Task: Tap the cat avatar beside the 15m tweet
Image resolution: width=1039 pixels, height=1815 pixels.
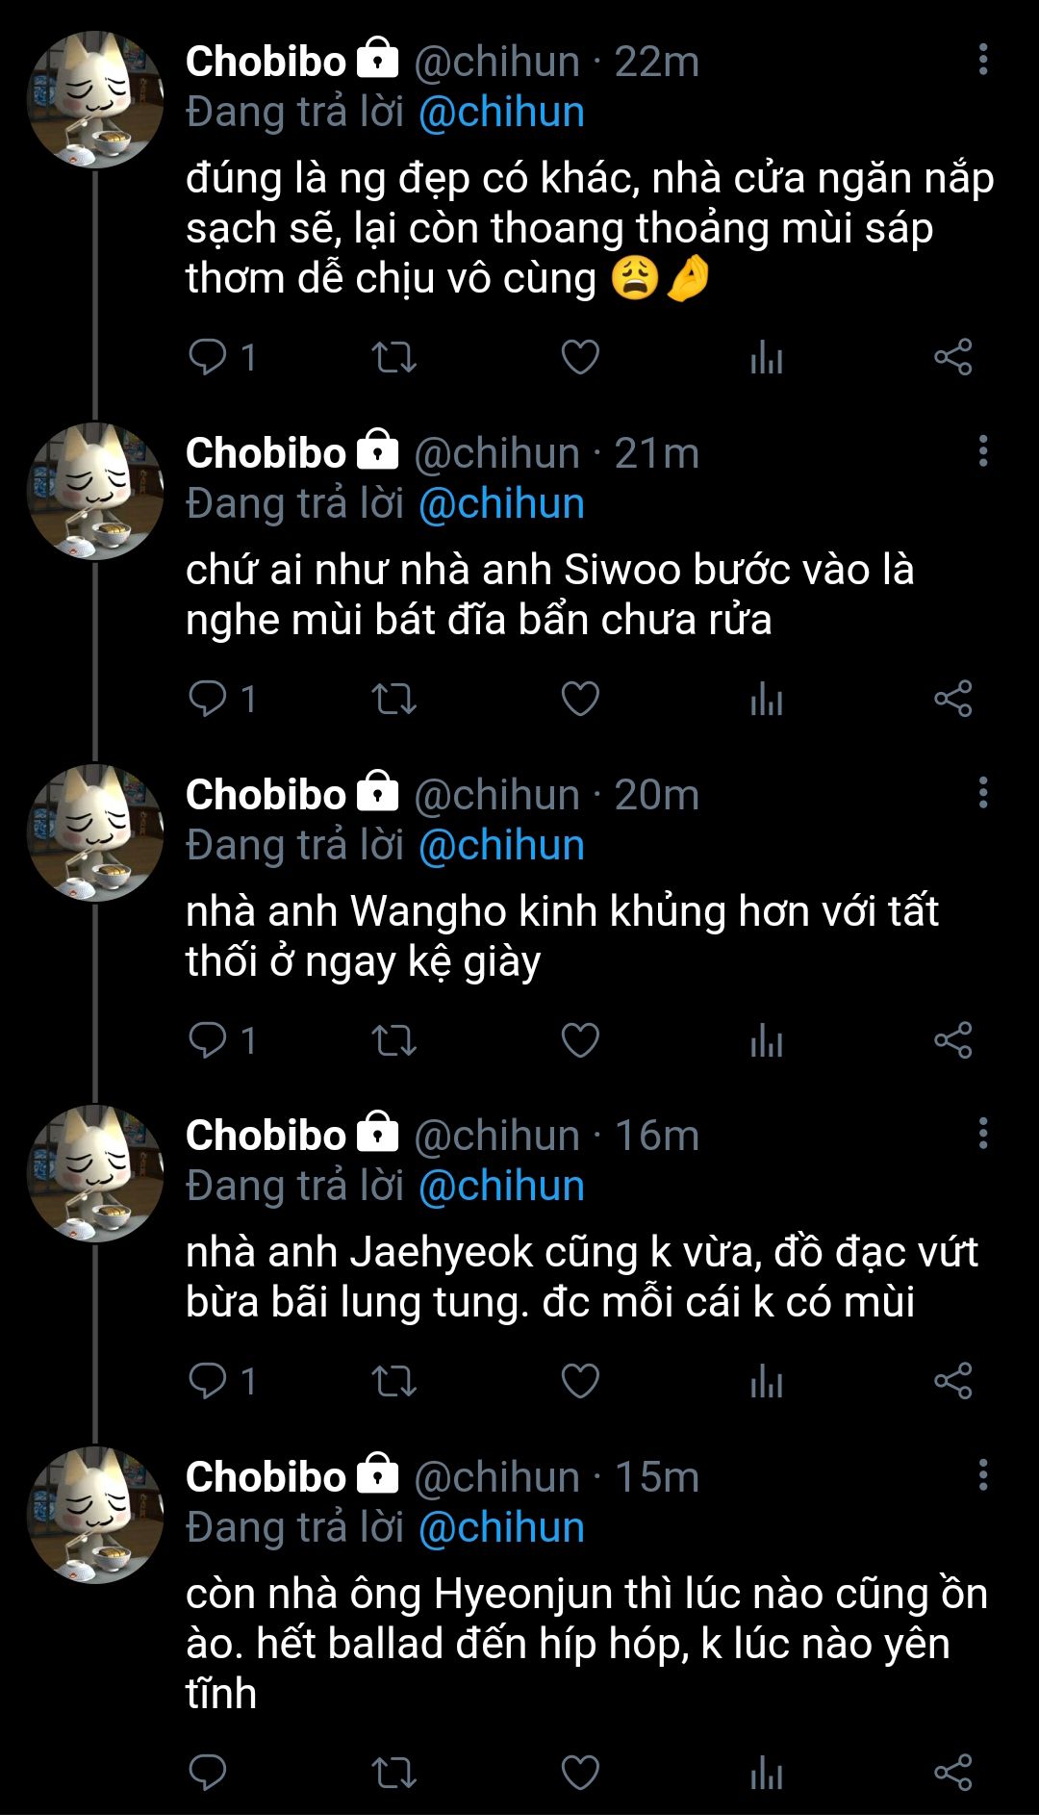Action: point(95,1515)
